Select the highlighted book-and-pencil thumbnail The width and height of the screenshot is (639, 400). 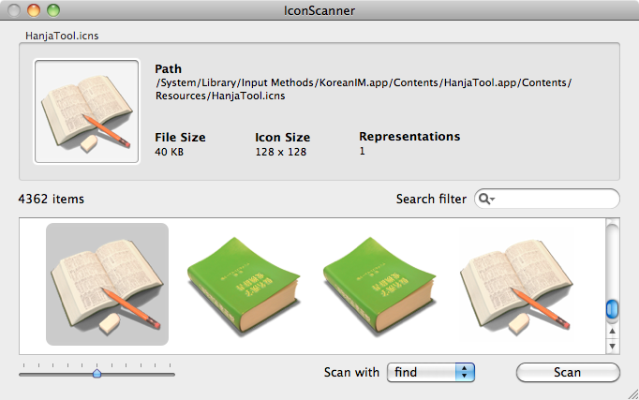pyautogui.click(x=107, y=284)
